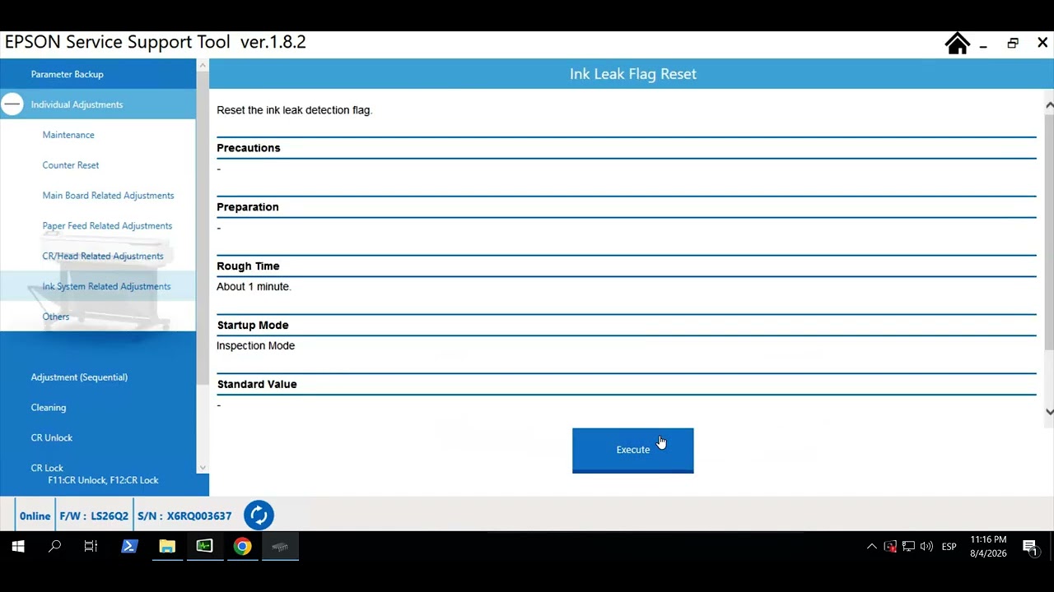Click the Online status indicator
The height and width of the screenshot is (592, 1054).
click(x=35, y=516)
